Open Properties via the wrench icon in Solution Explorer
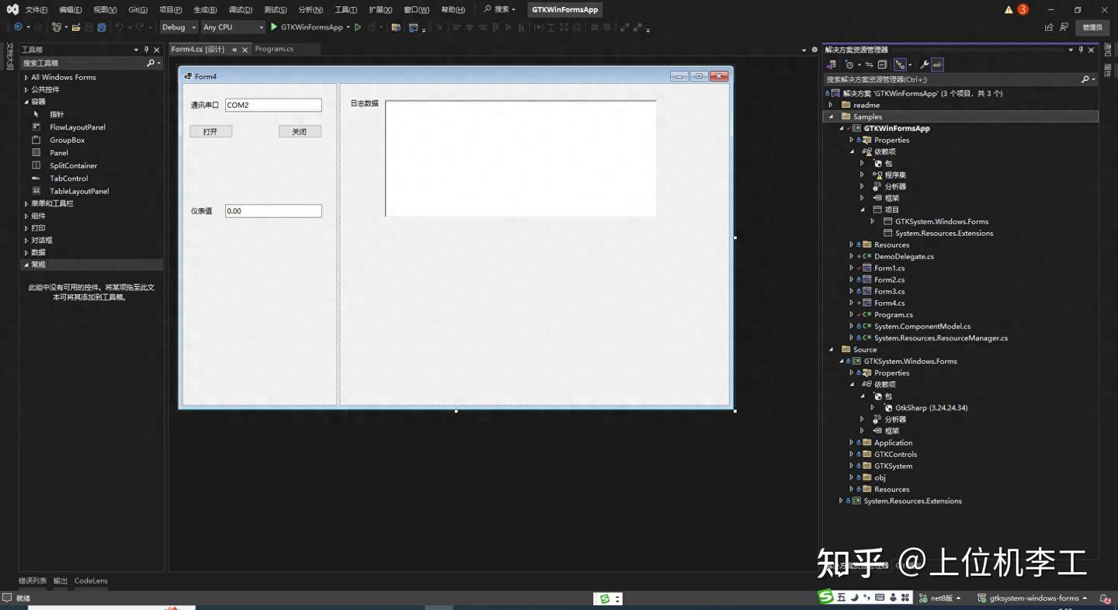 click(x=925, y=64)
